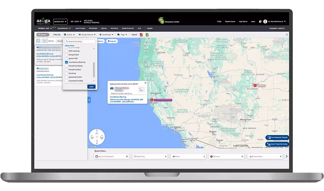The height and width of the screenshot is (191, 324).
Task: Export the list as PDF
Action: coord(141,35)
